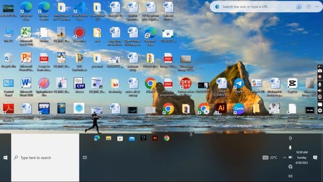
Task: Toggle the webcam in recorder toolbar
Action: [320, 97]
